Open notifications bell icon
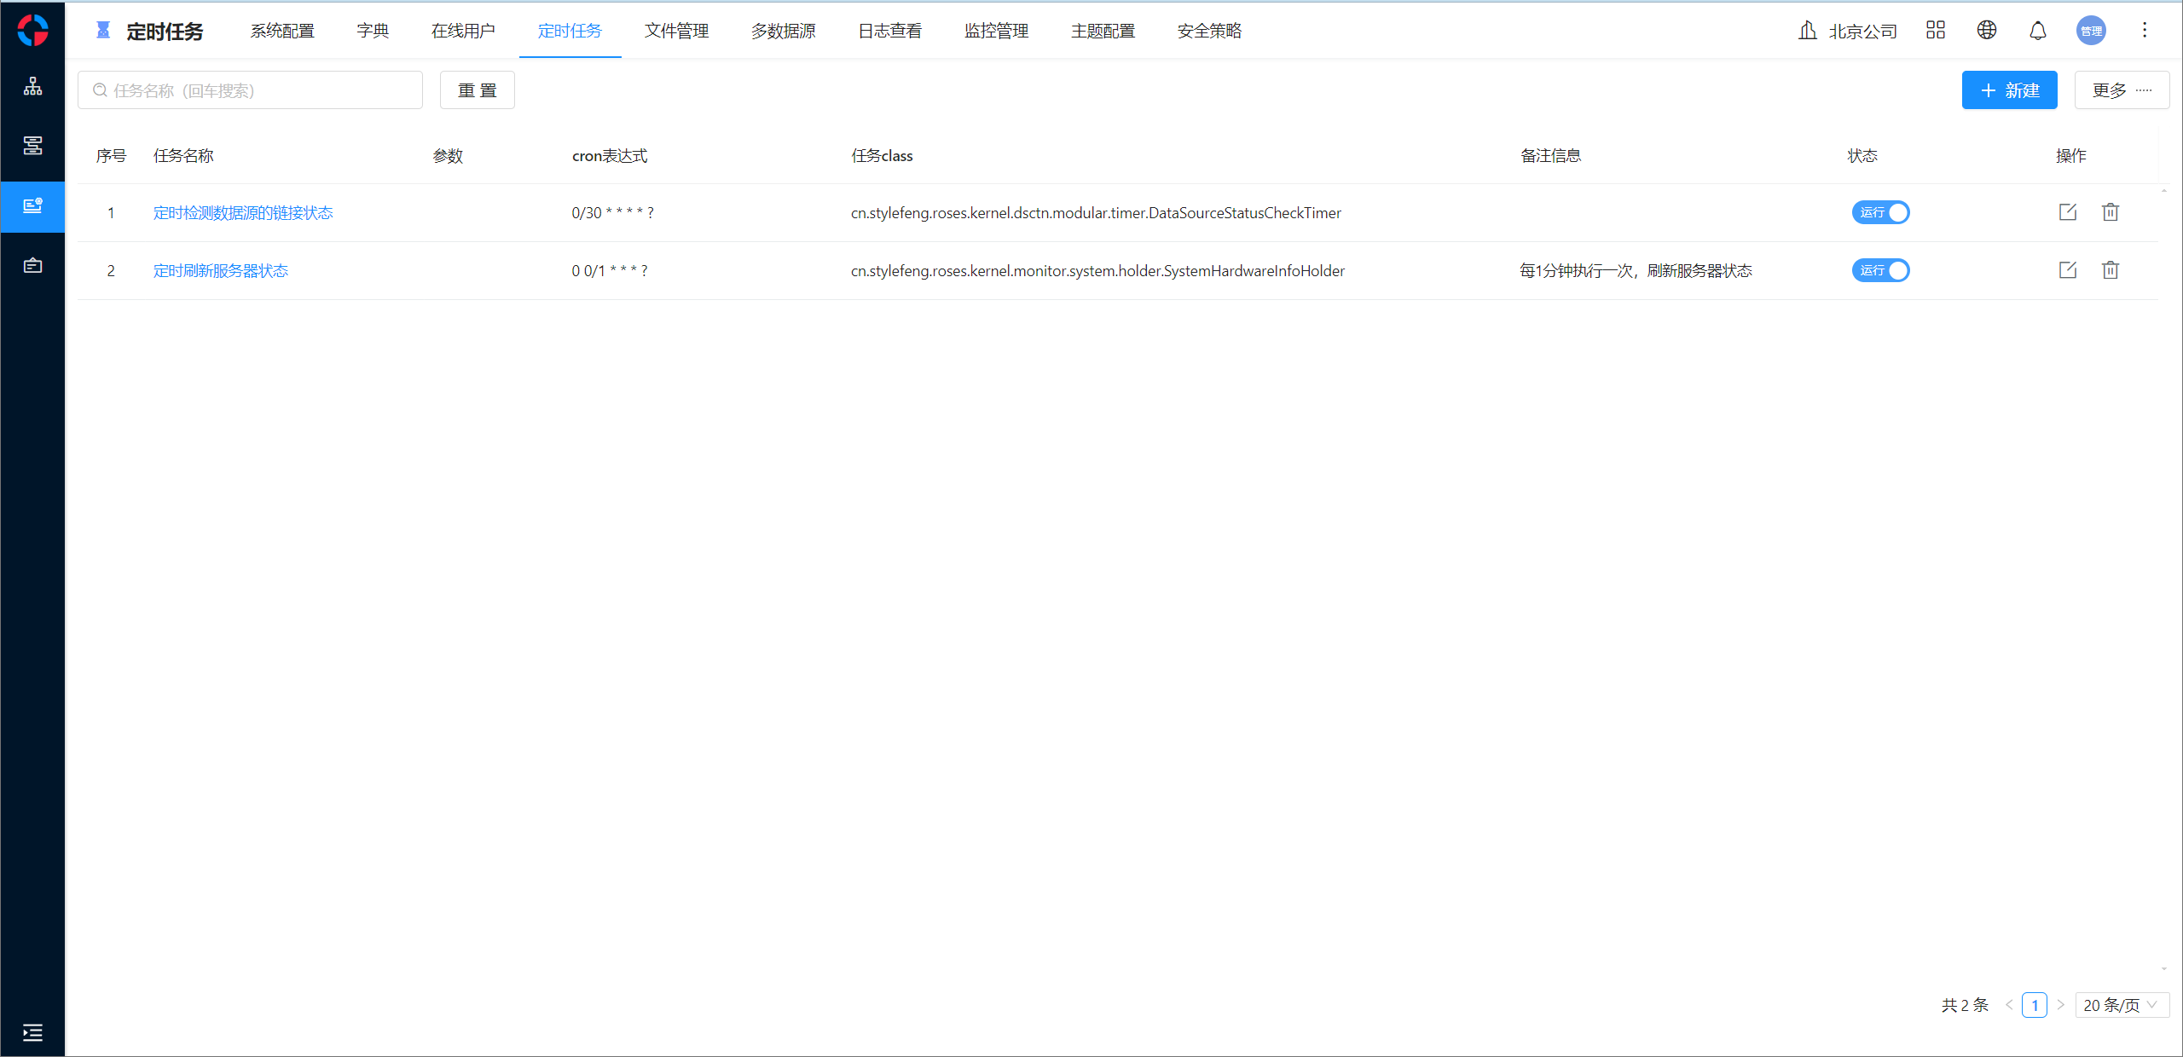The width and height of the screenshot is (2183, 1057). (x=2038, y=31)
